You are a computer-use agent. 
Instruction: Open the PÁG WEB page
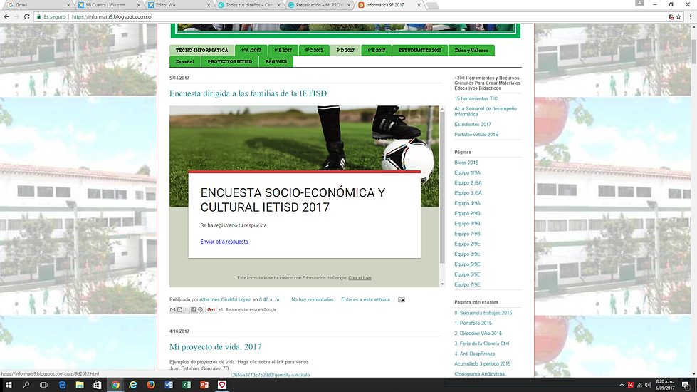(x=276, y=62)
